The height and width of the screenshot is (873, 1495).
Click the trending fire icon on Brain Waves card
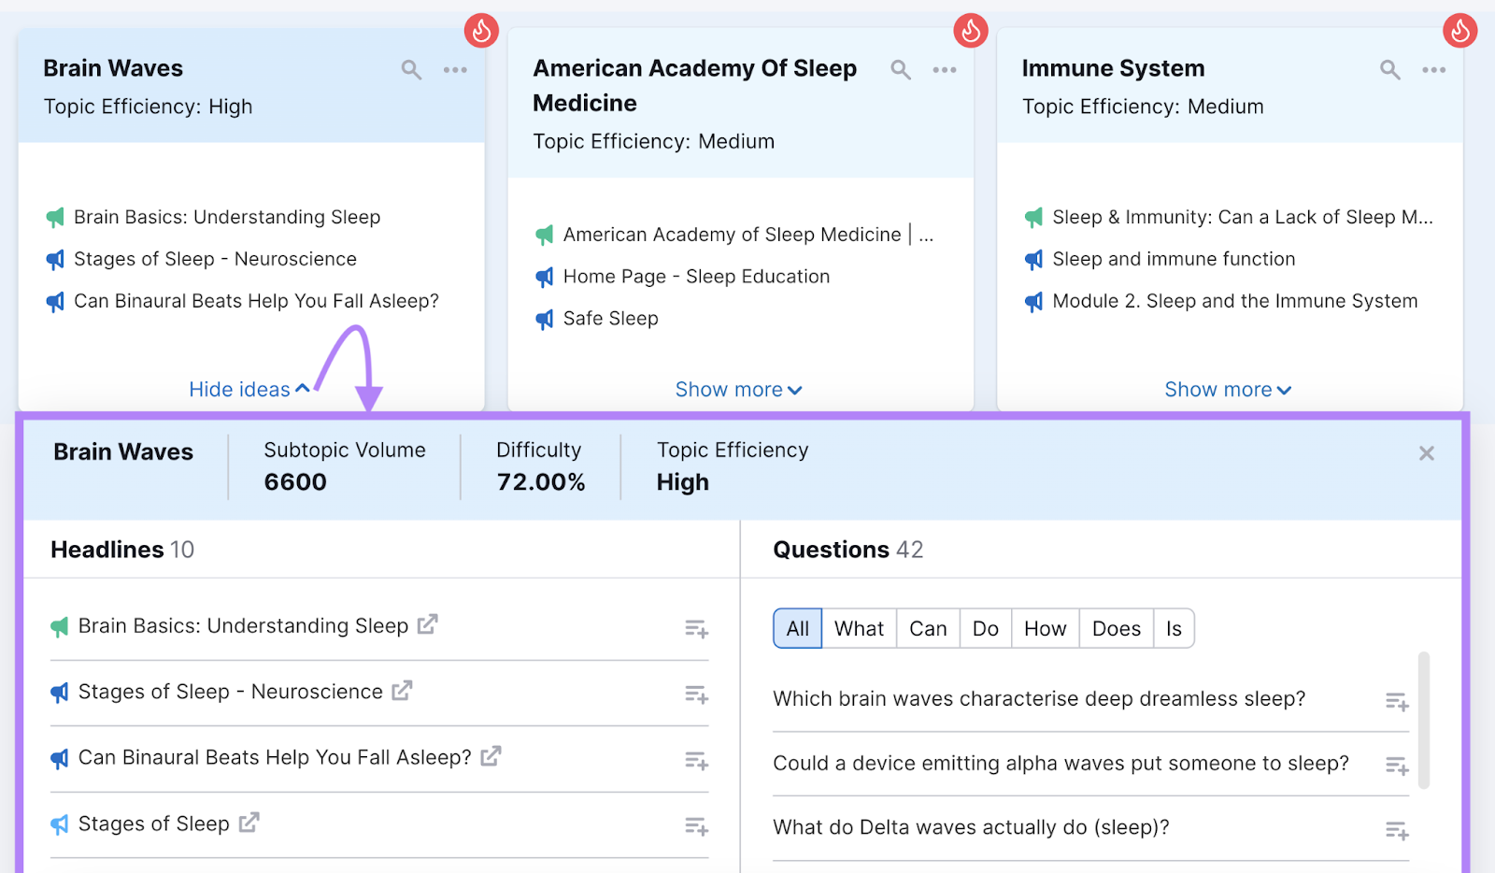pyautogui.click(x=483, y=29)
